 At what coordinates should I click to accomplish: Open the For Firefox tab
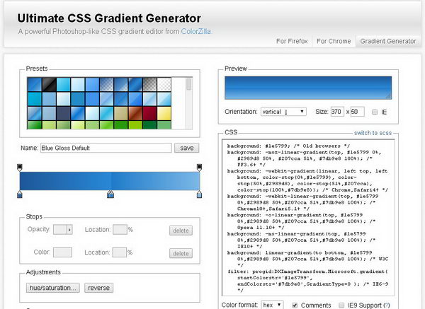pos(292,41)
